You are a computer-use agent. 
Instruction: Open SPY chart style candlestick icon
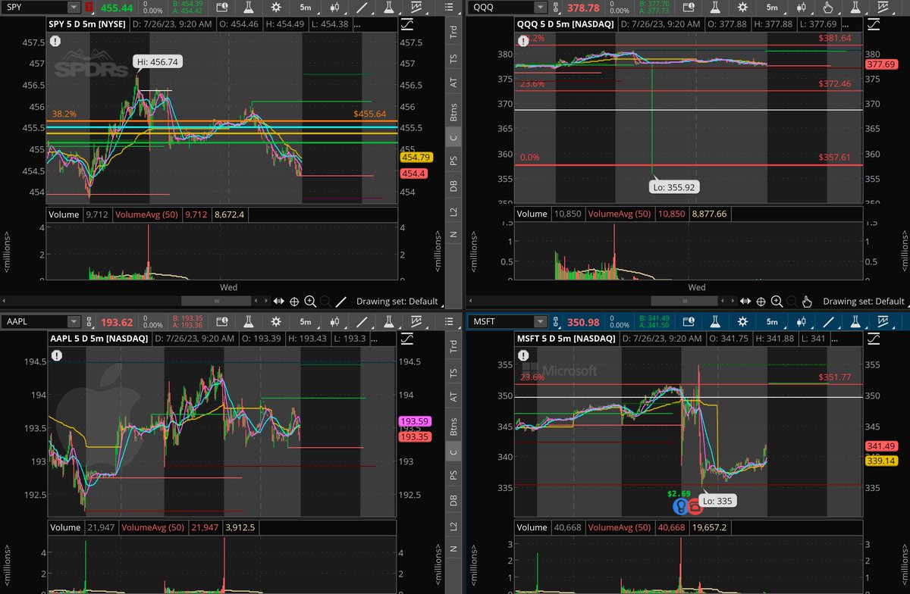[x=334, y=7]
